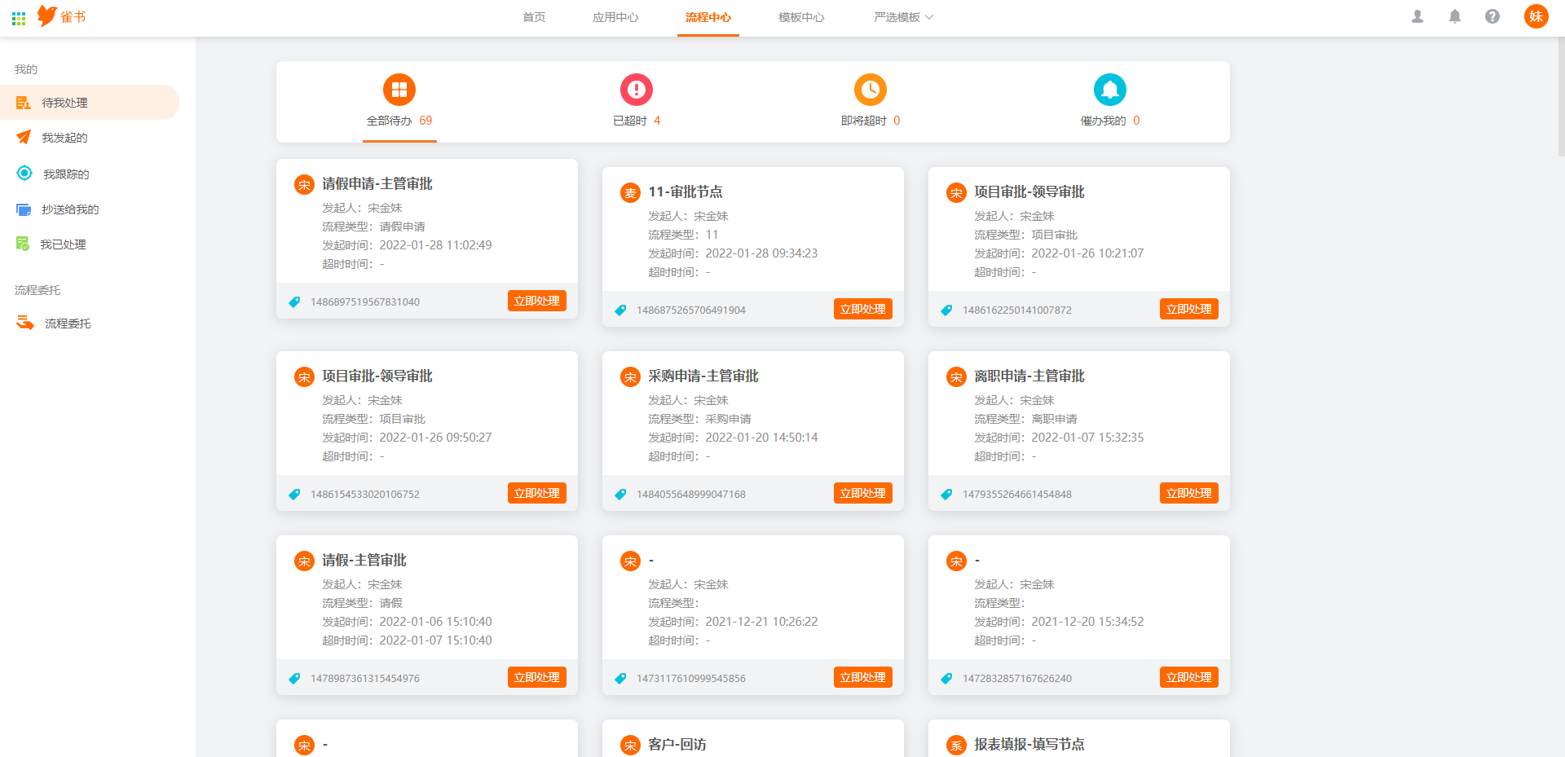The height and width of the screenshot is (757, 1565).
Task: Click tag icon beside 1486162250141007872
Action: tap(946, 310)
